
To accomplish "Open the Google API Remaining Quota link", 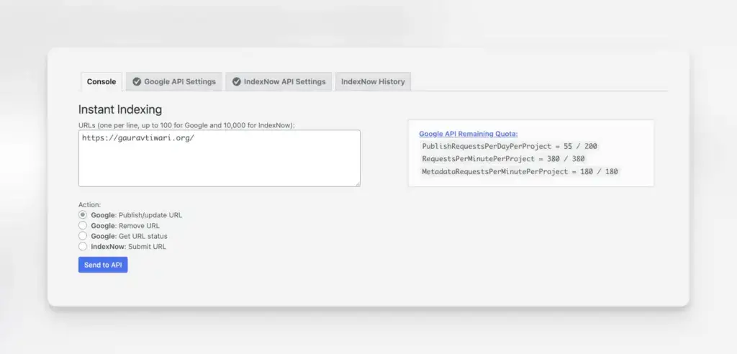I will pos(468,134).
